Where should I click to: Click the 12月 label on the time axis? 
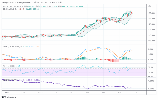coord(23,93)
